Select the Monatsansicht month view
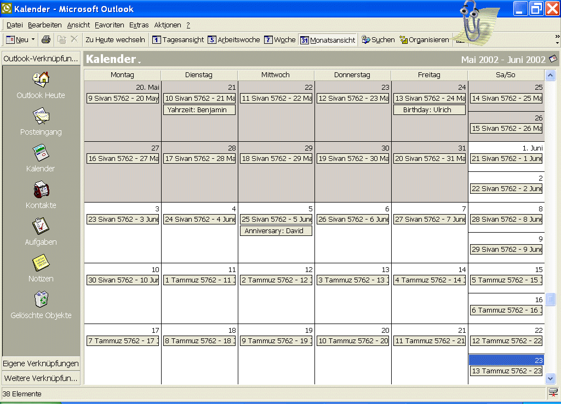Image resolution: width=561 pixels, height=404 pixels. coord(328,40)
